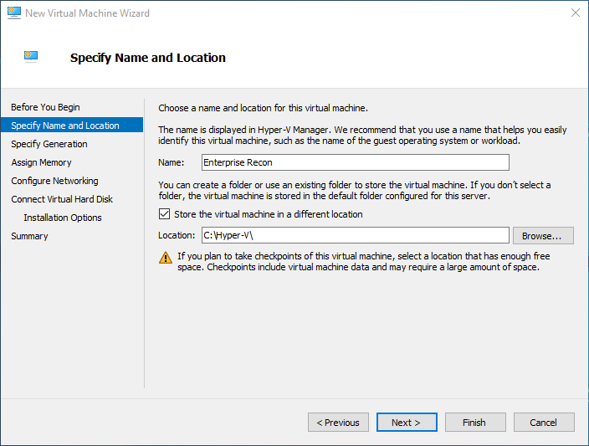Cancel the virtual machine wizard

[x=544, y=423]
